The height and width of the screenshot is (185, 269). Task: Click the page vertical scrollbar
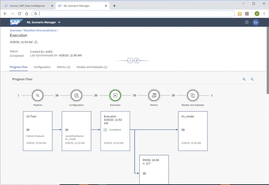click(x=268, y=60)
